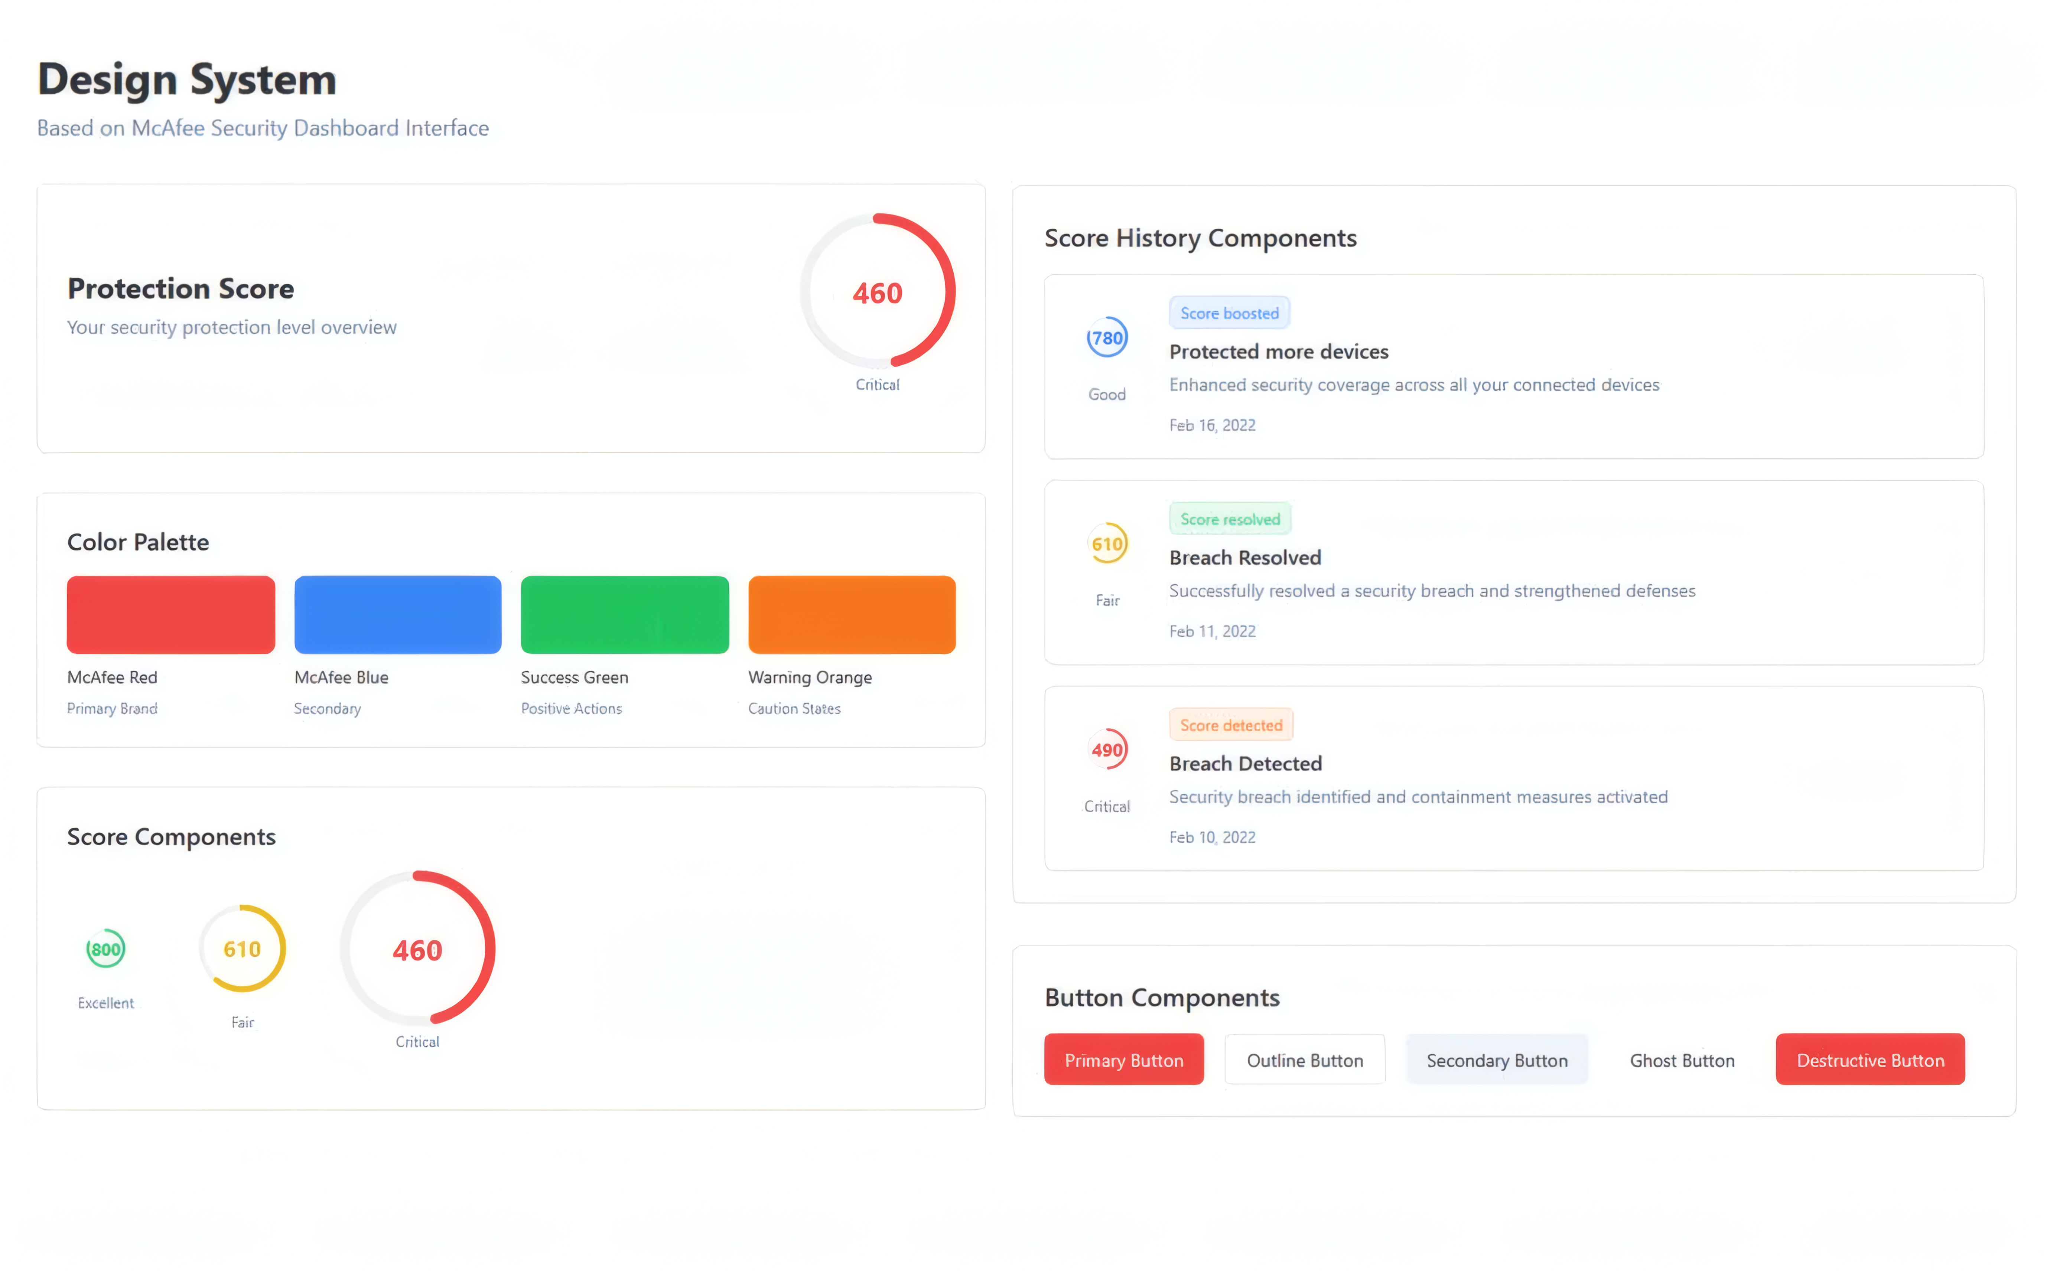The width and height of the screenshot is (2050, 1280).
Task: Open the Breach Resolved entry title
Action: click(1245, 557)
